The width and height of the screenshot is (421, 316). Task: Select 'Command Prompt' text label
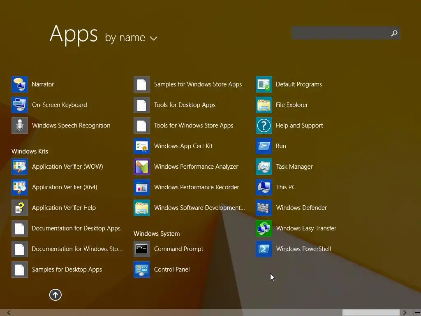[x=178, y=249]
